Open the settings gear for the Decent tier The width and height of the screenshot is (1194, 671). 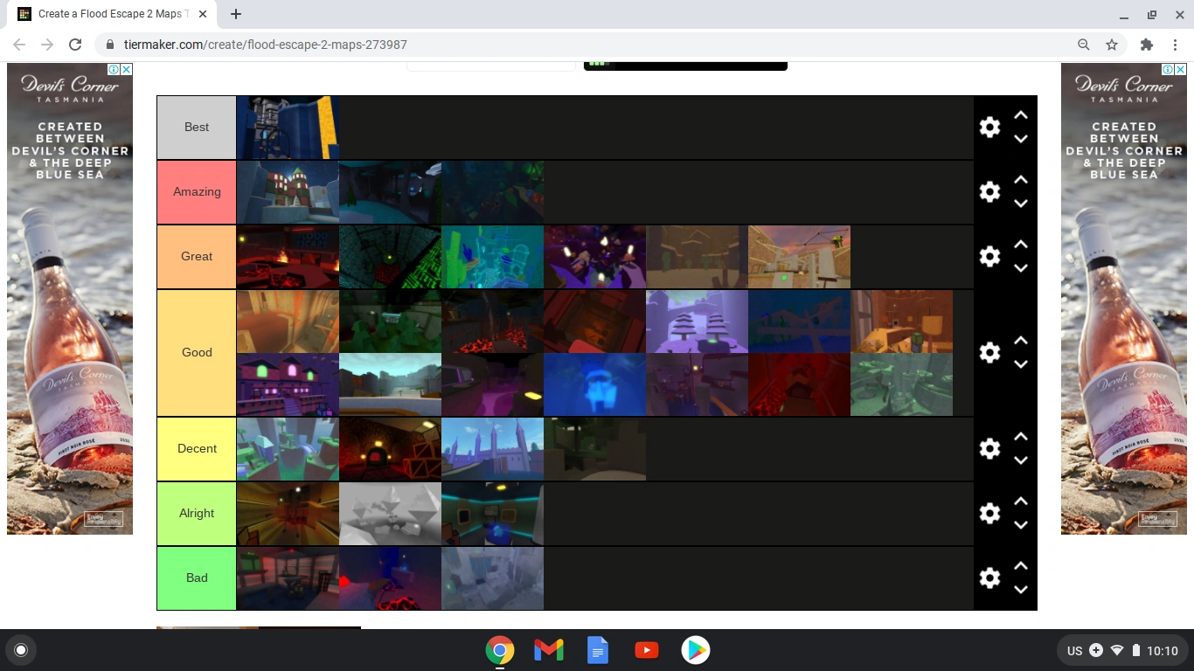pos(989,448)
